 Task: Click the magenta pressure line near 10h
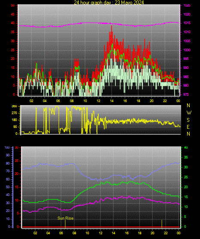click(85, 23)
